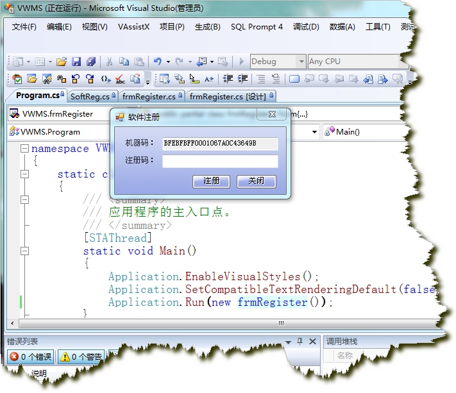Open the Any CPU platform combo box

[x=358, y=62]
